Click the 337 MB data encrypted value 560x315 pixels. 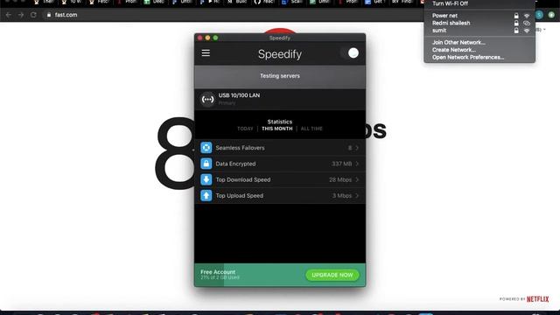click(341, 164)
